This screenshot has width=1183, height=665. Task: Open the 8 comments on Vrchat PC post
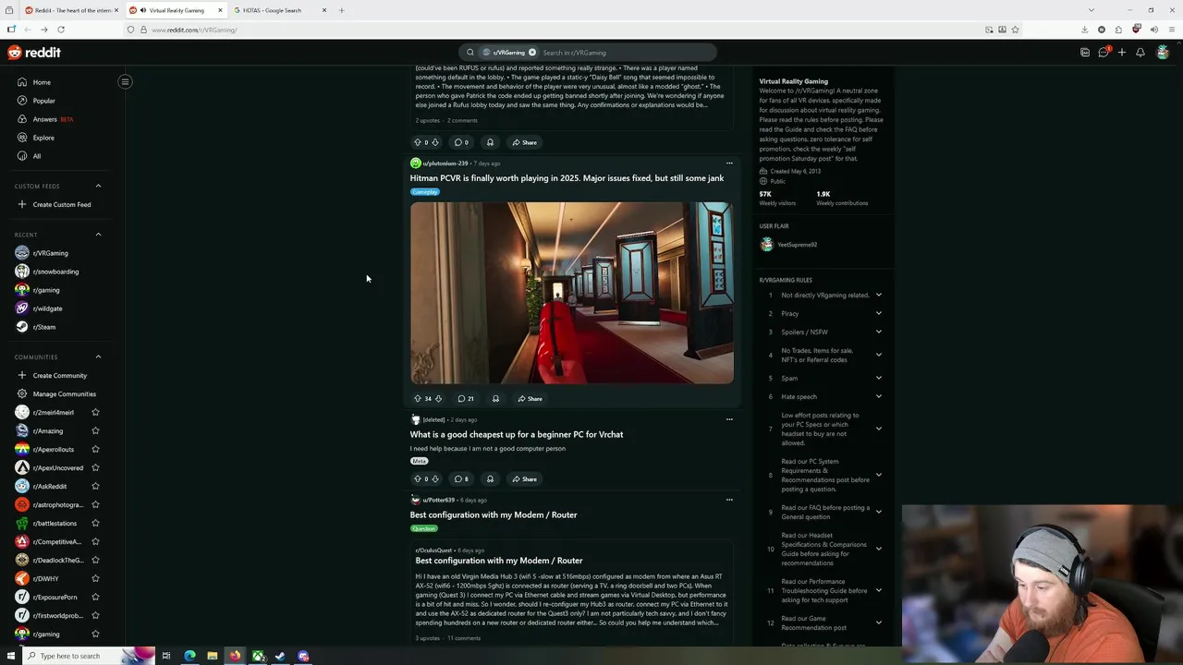click(461, 479)
